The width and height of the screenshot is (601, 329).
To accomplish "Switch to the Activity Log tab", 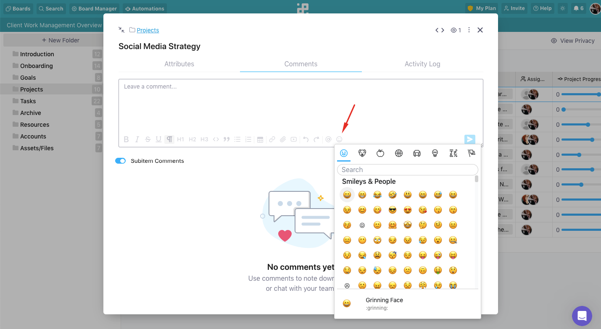I will point(422,64).
